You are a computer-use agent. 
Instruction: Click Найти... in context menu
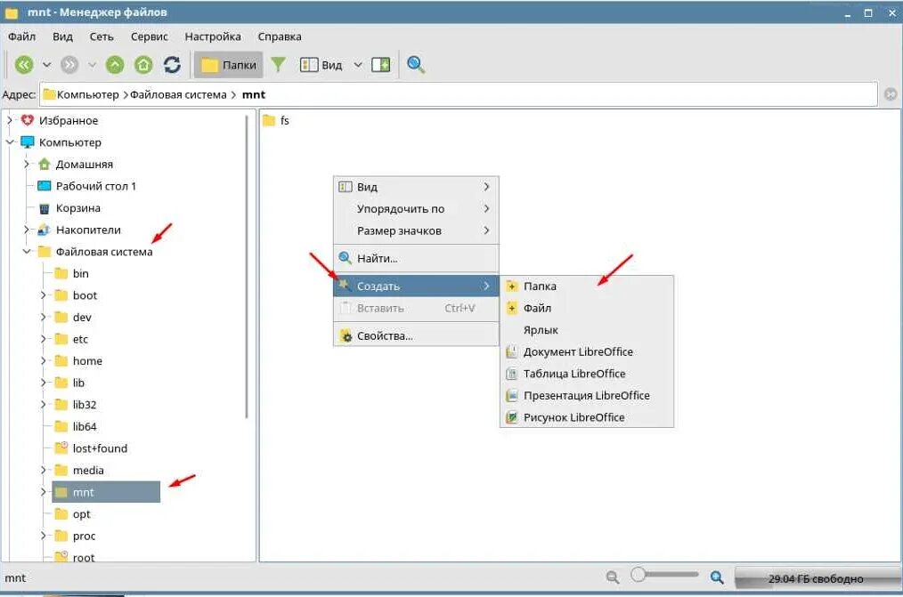[x=416, y=258]
